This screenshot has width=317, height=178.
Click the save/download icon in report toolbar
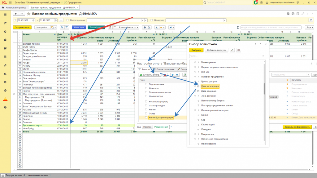tap(157, 27)
